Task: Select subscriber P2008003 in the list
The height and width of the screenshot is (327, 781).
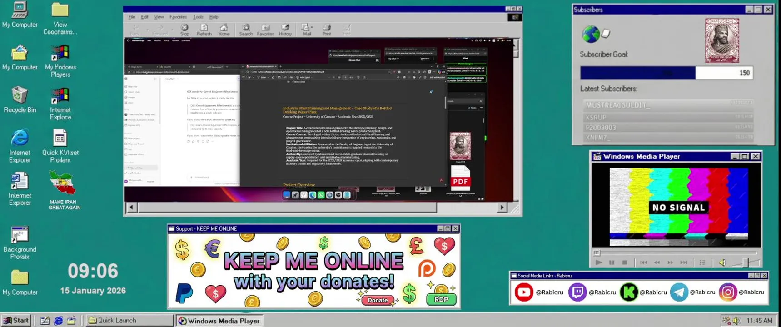Action: click(668, 128)
